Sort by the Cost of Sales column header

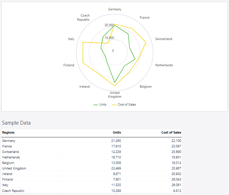[171, 133]
